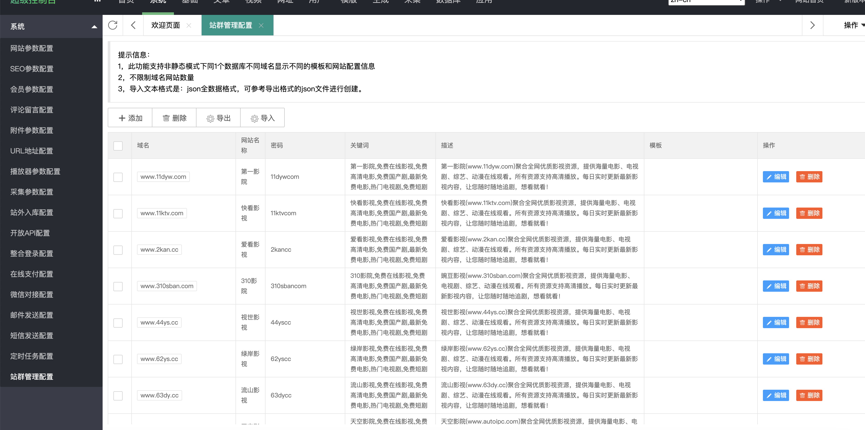Screen dimensions: 865x430
Task: Open 会员参数配置 in sidebar
Action: pyautogui.click(x=51, y=89)
